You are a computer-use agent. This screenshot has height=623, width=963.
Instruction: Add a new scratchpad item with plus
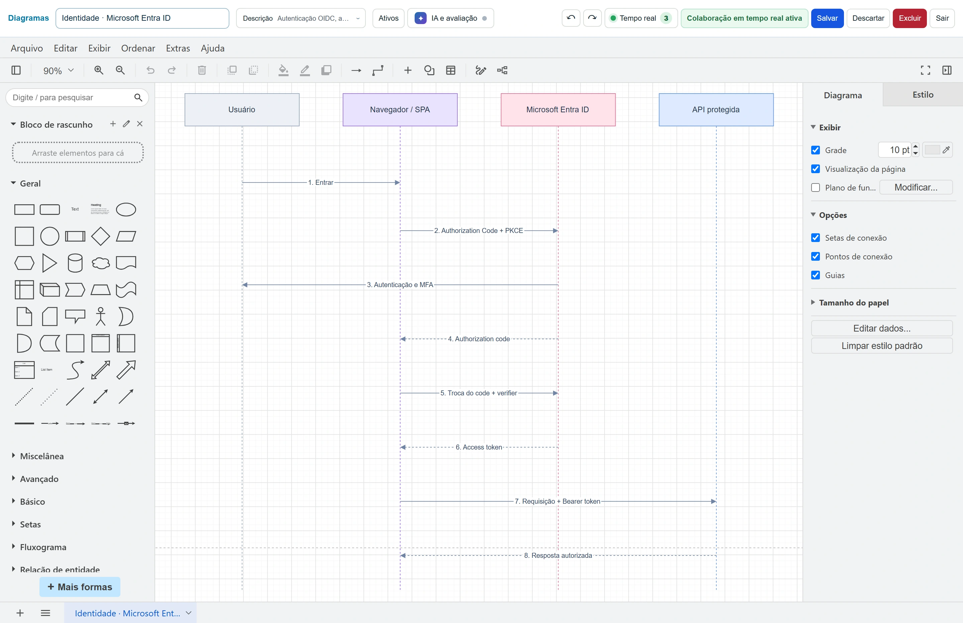tap(113, 124)
